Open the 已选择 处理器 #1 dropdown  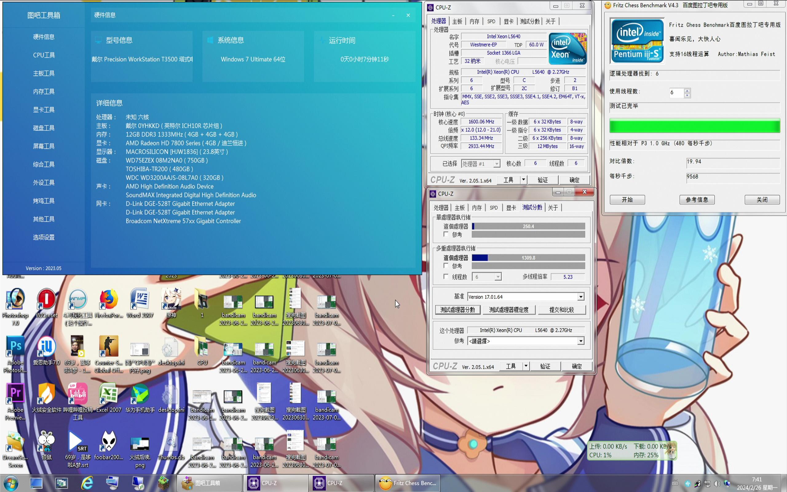pyautogui.click(x=480, y=164)
